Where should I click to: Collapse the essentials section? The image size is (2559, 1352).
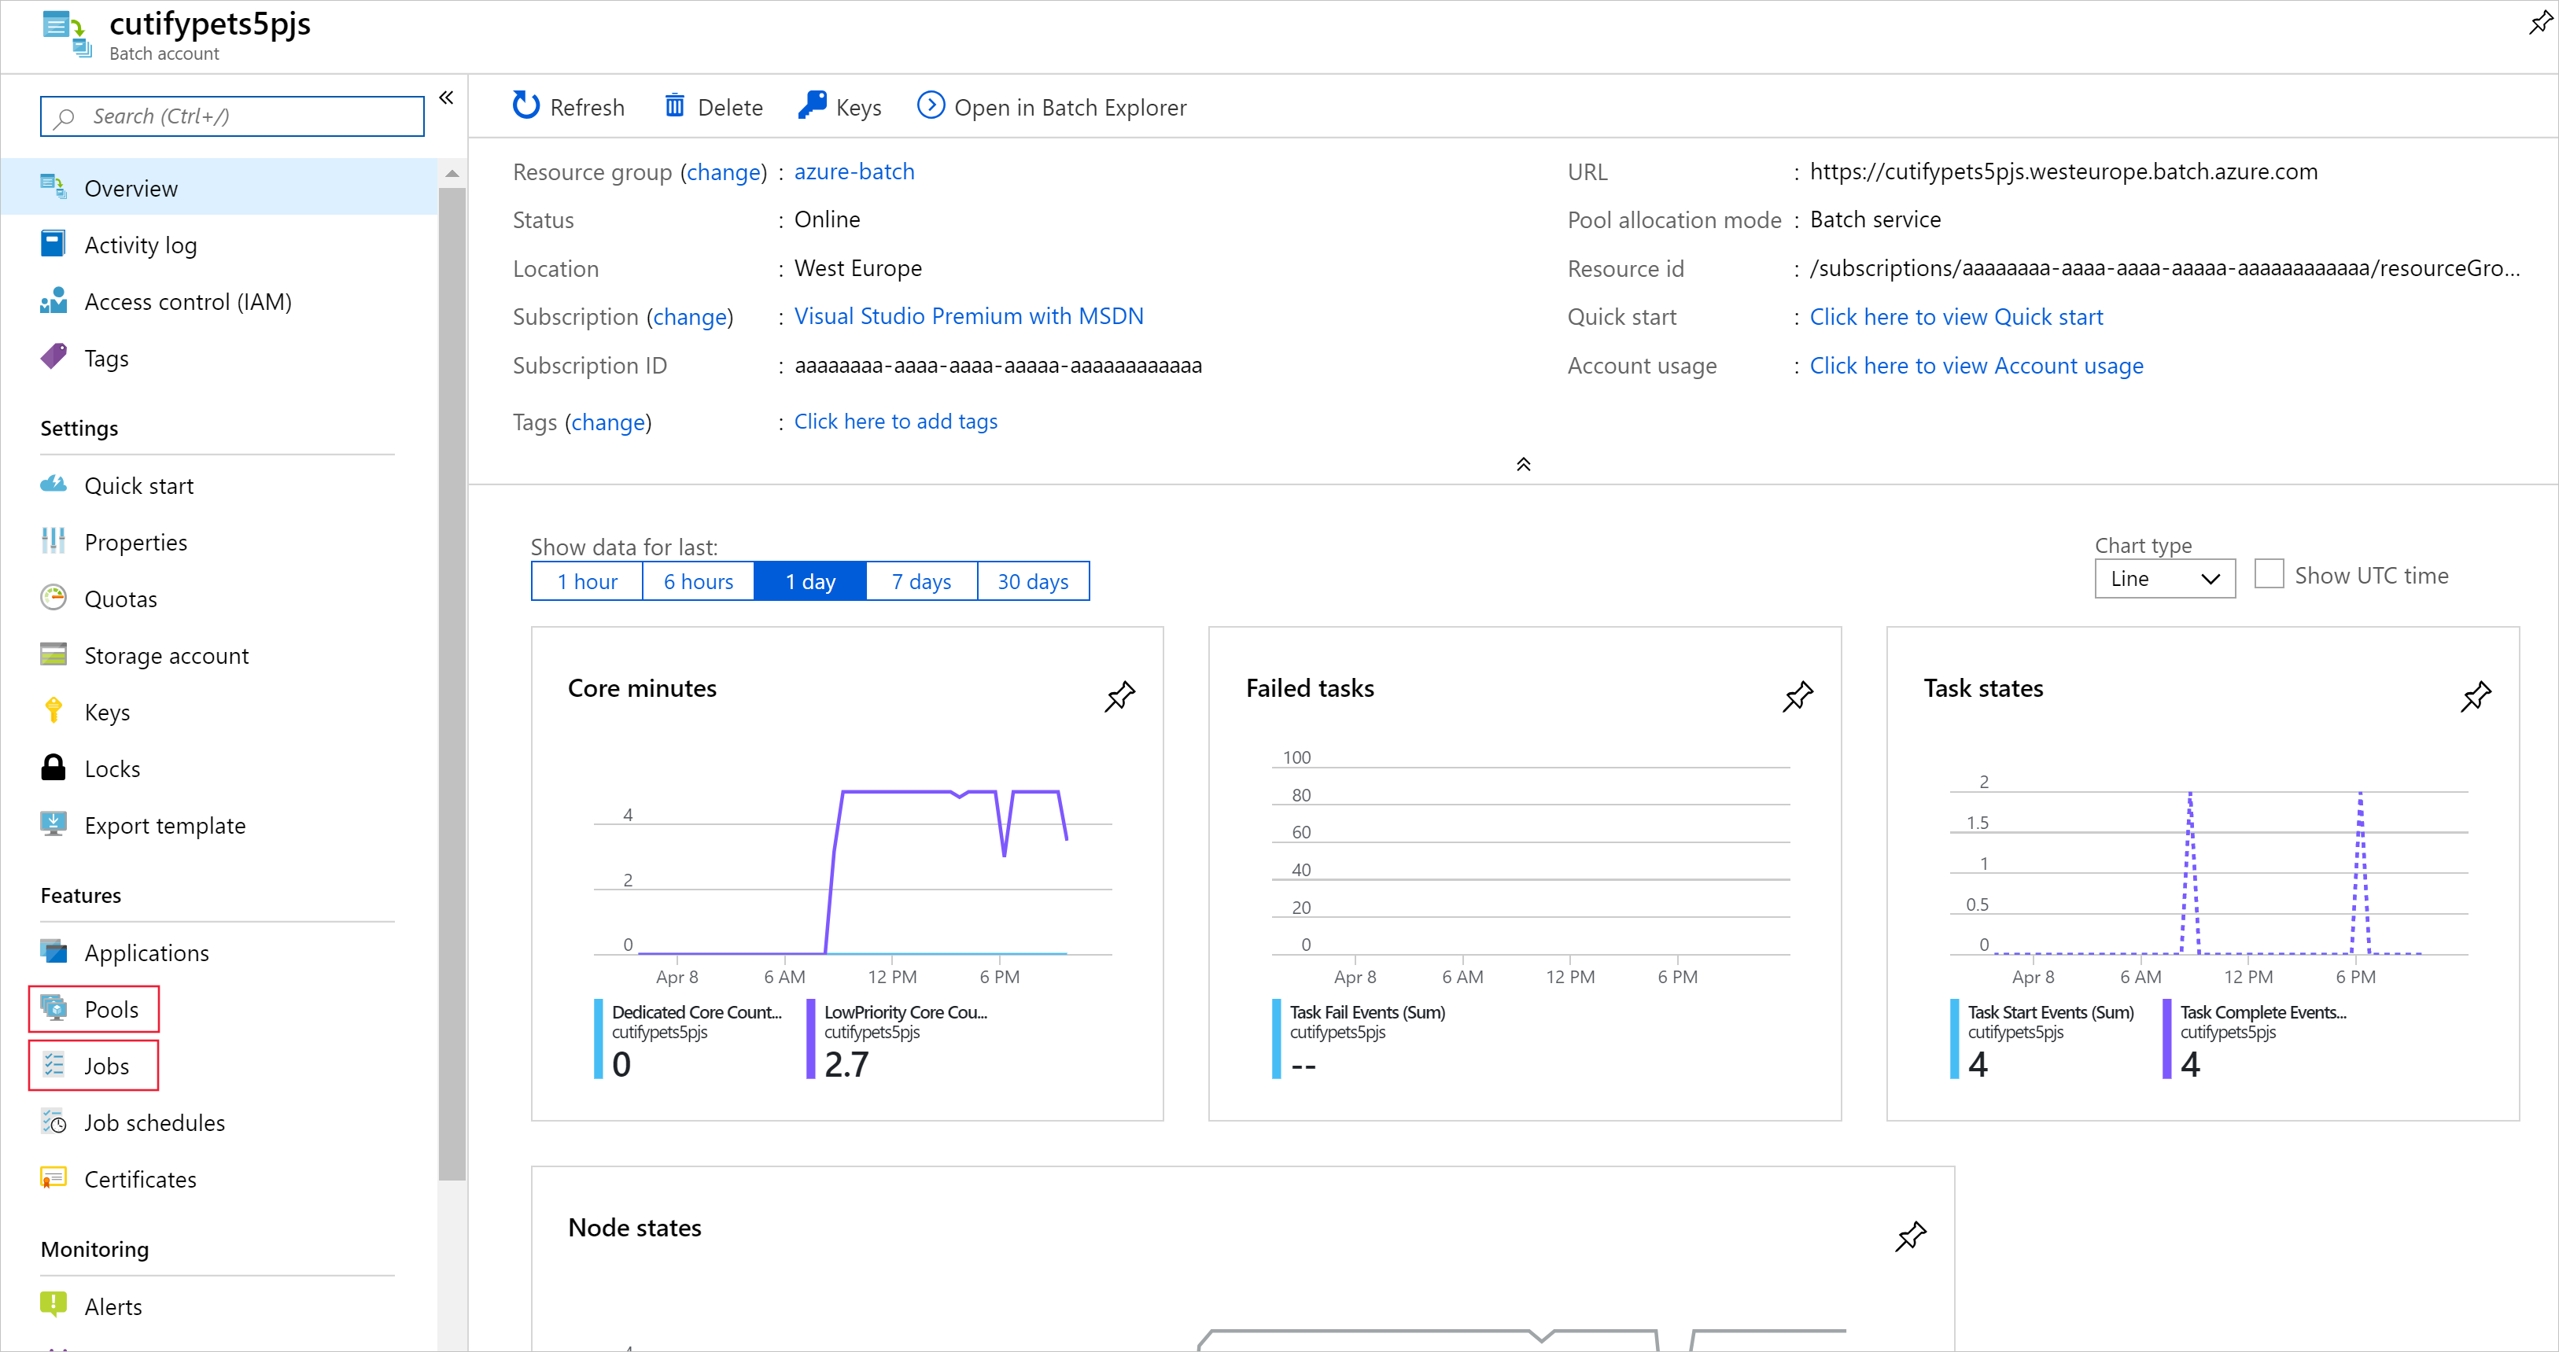1523,463
